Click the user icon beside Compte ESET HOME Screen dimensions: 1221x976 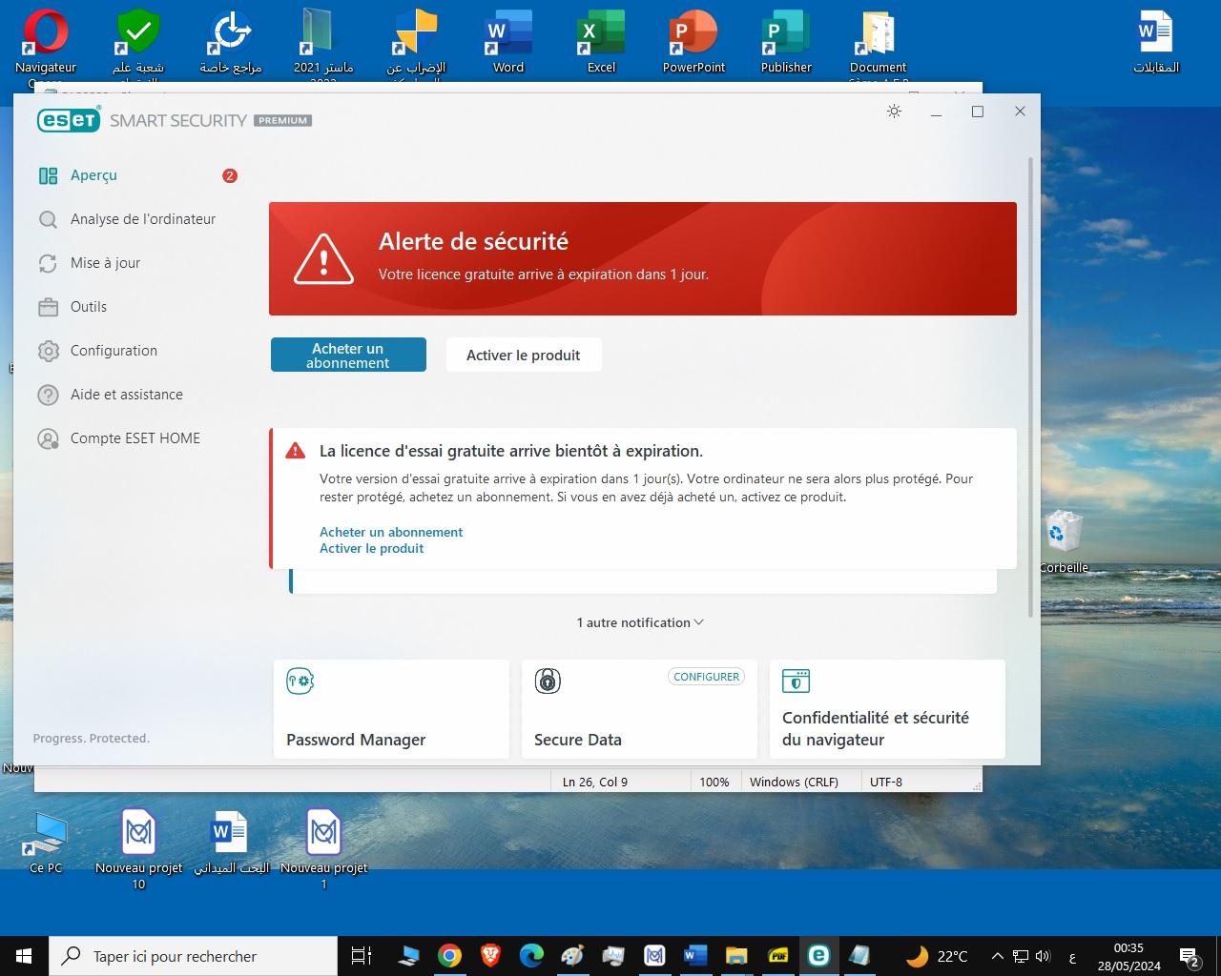48,438
